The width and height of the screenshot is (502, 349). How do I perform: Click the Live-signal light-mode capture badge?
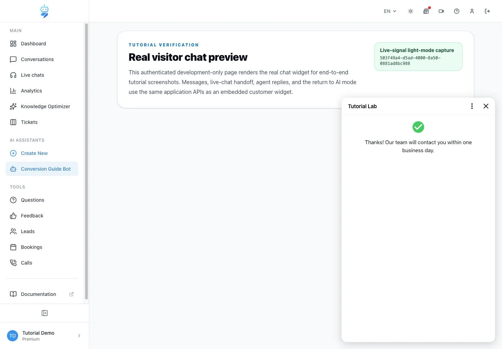pyautogui.click(x=418, y=57)
